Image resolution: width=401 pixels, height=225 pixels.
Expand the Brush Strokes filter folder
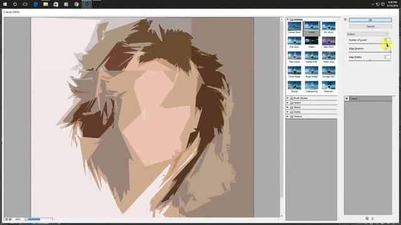coord(288,98)
